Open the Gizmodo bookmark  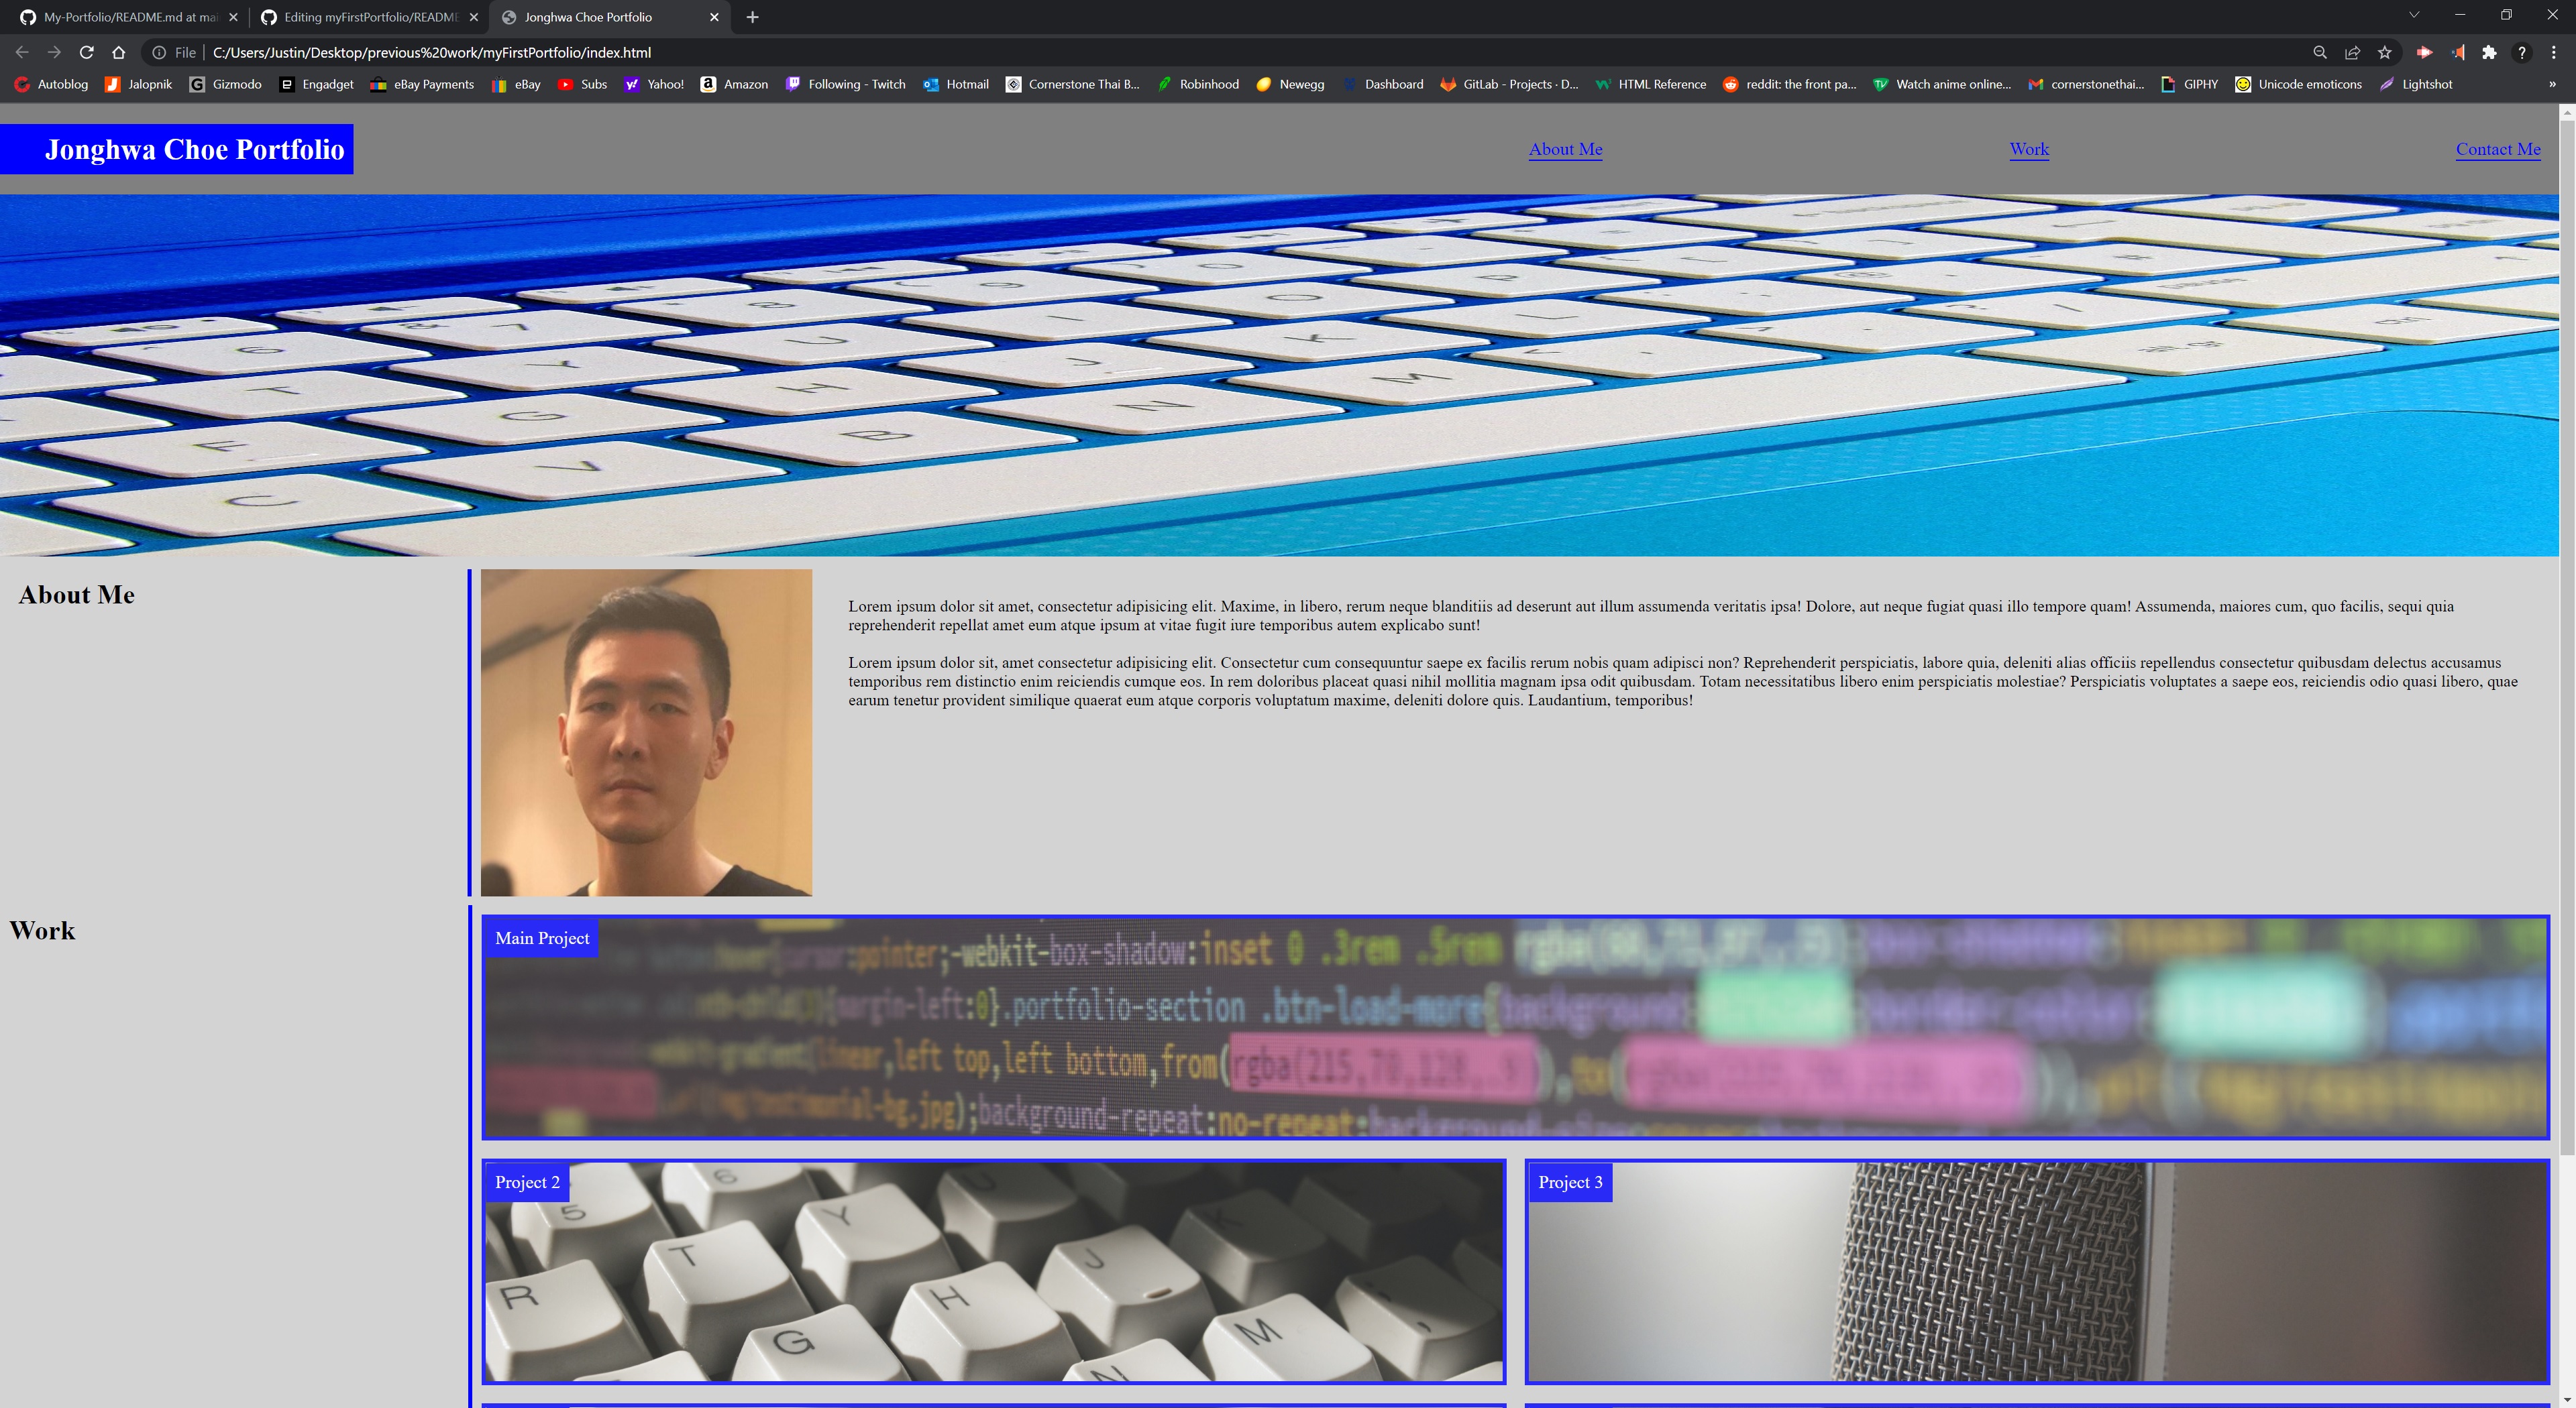[226, 84]
